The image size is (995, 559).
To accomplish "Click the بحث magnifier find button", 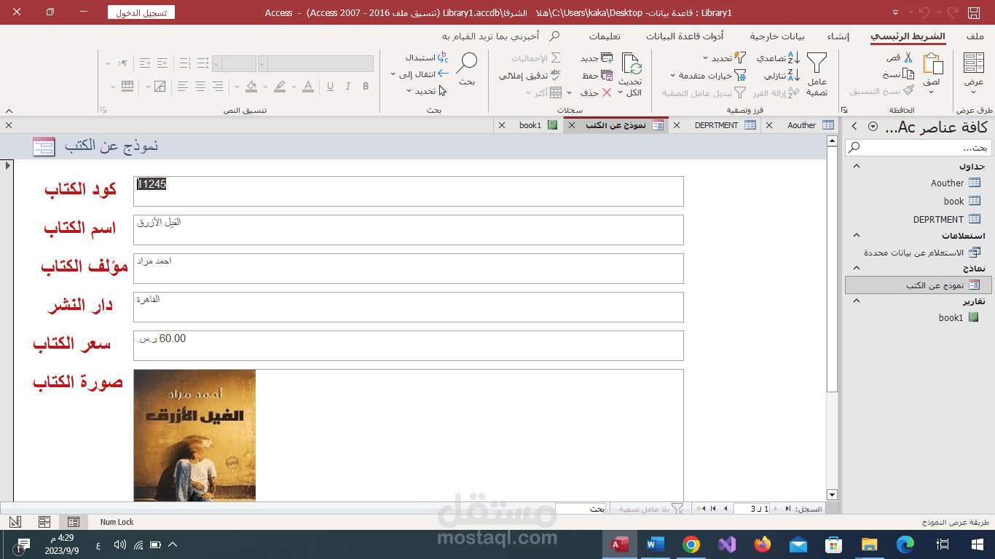I will pyautogui.click(x=466, y=69).
